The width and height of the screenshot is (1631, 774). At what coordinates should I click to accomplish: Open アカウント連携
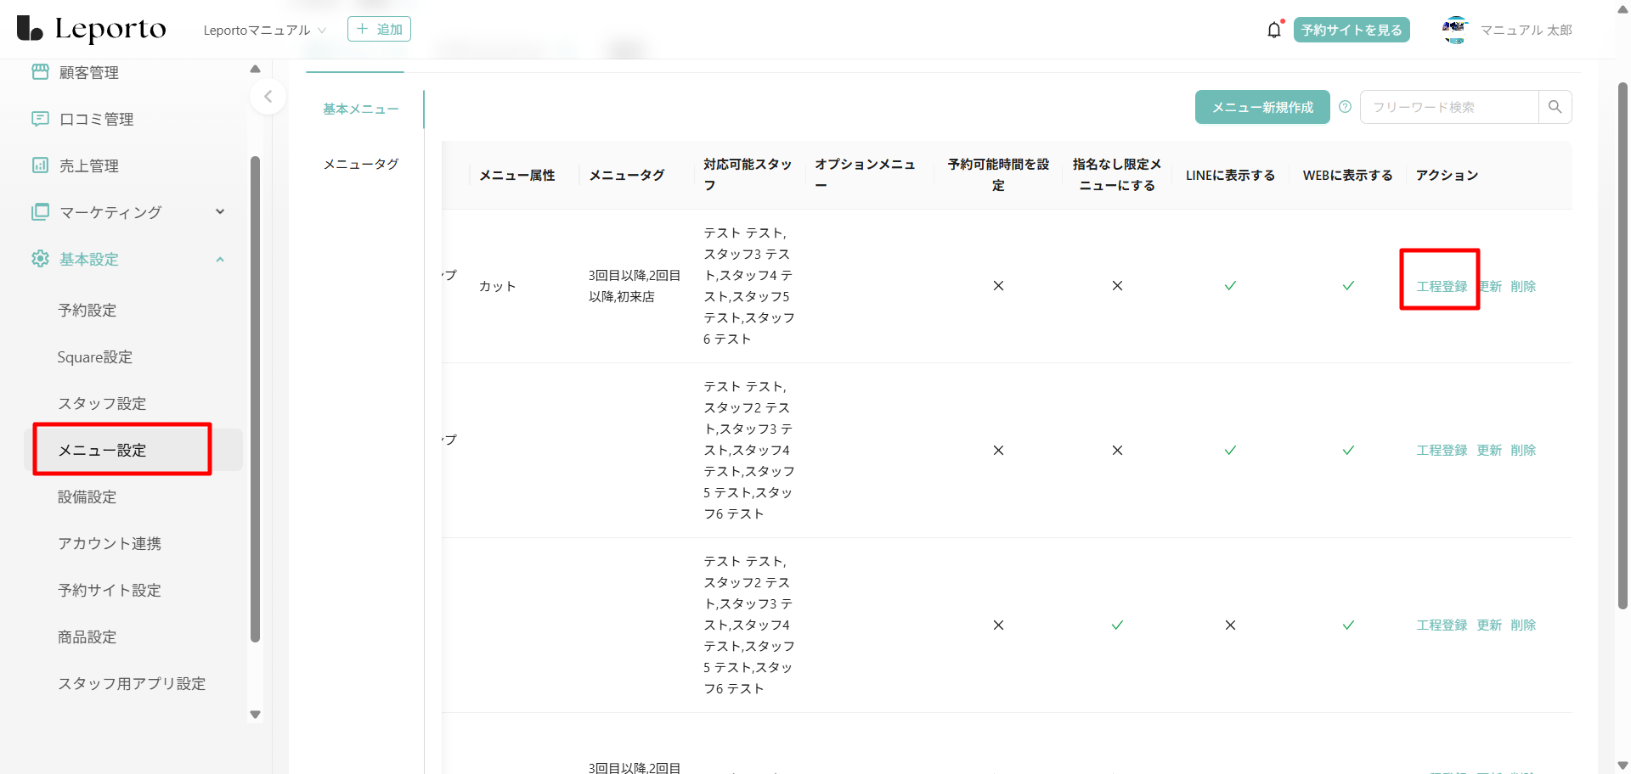[x=110, y=543]
